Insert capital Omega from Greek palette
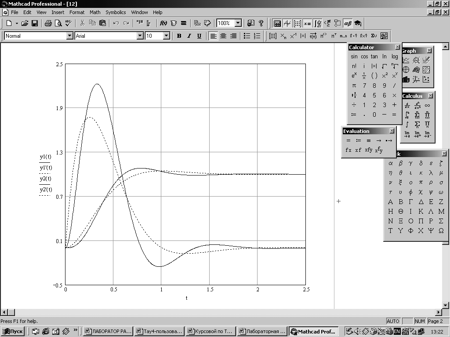This screenshot has height=337, width=450. (x=441, y=231)
